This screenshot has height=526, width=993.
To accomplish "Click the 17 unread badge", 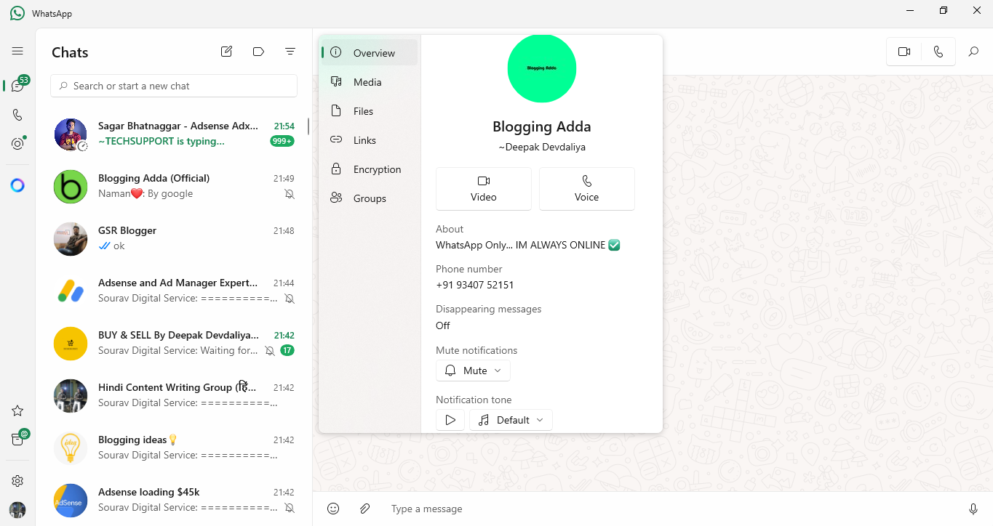I will point(287,350).
